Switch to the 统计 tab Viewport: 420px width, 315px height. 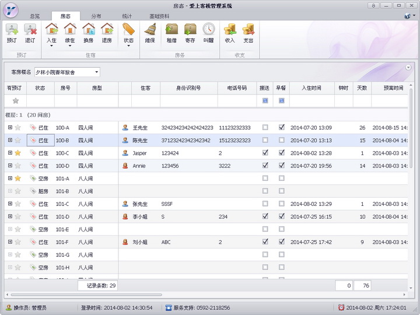(127, 16)
